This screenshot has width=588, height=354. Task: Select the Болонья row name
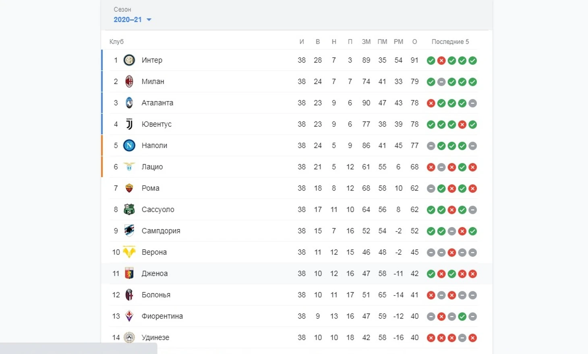point(156,295)
